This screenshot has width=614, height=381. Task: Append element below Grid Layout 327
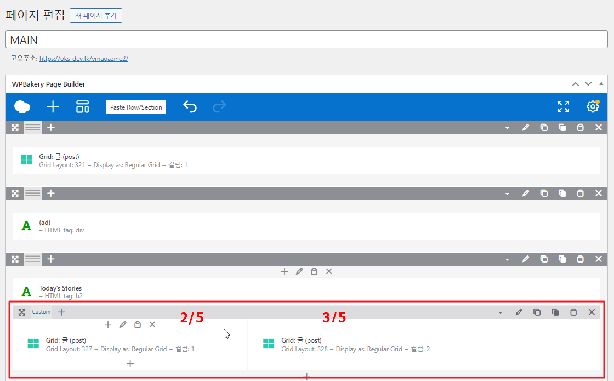[x=130, y=364]
